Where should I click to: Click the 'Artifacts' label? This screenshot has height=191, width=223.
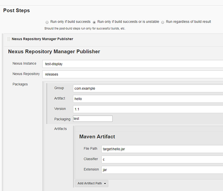(60, 129)
